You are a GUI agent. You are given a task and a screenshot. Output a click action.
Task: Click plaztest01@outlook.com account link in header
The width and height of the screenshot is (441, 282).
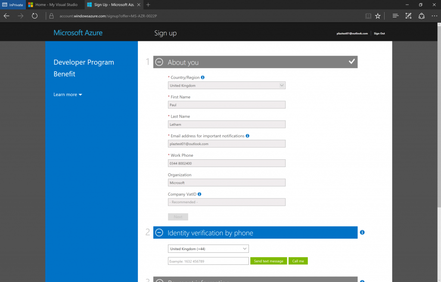pyautogui.click(x=352, y=34)
